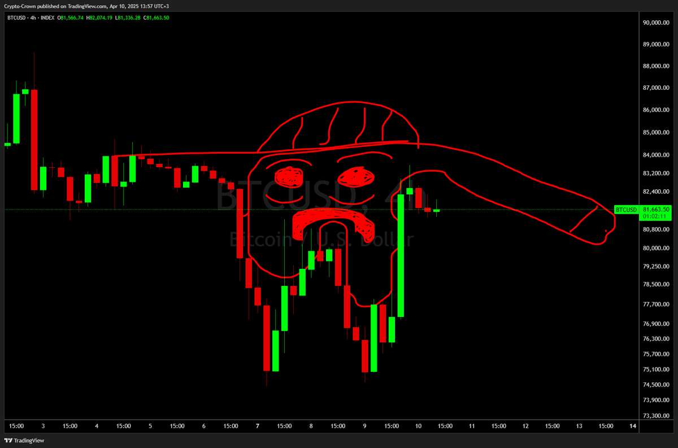Click the 73,300.00 price axis label
The image size is (678, 448).
click(x=656, y=415)
